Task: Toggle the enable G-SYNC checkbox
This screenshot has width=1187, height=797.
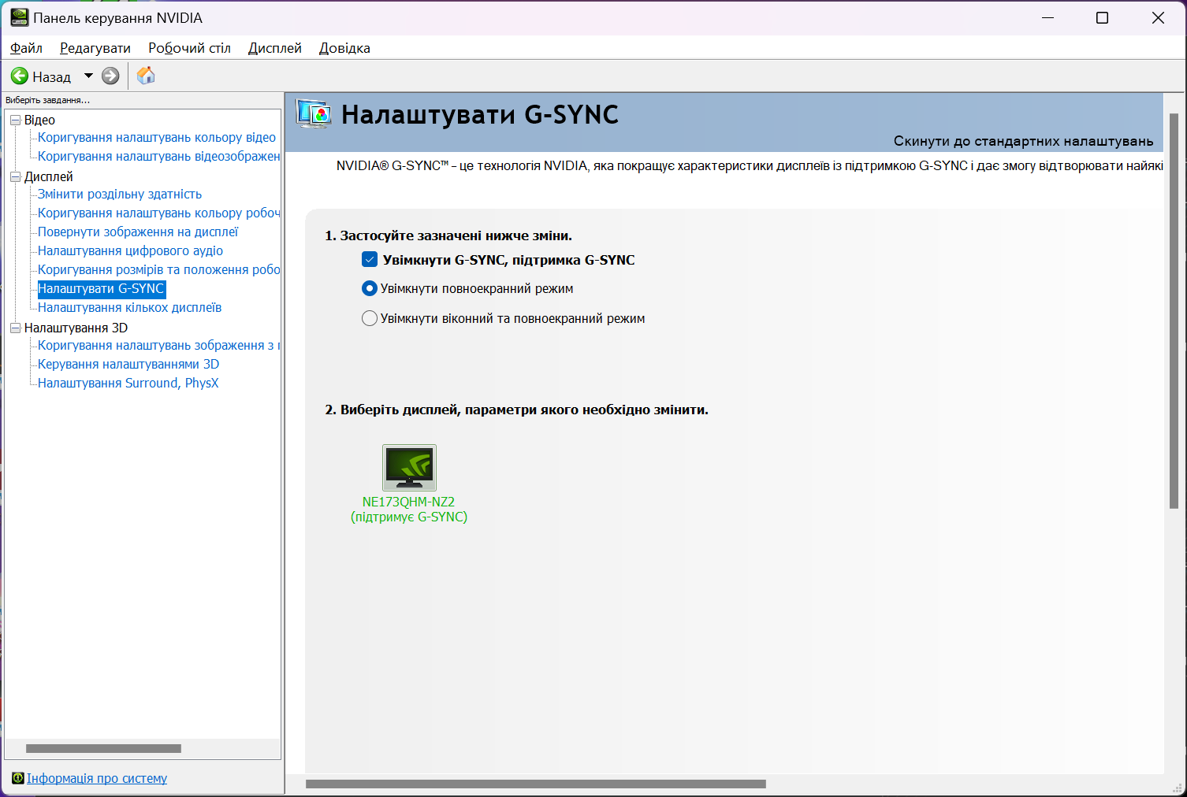Action: (x=370, y=259)
